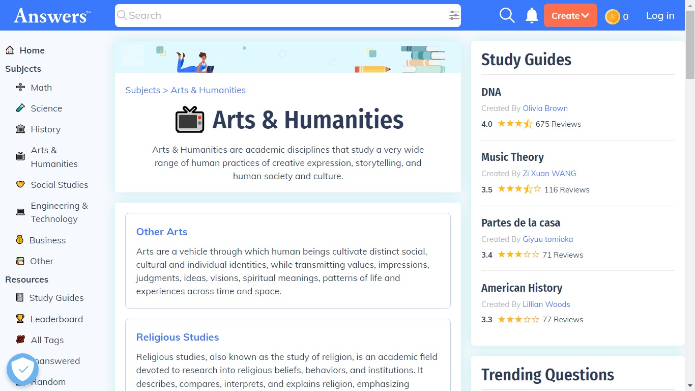The height and width of the screenshot is (391, 695).
Task: Open author Olivia Brown's profile link
Action: (545, 108)
